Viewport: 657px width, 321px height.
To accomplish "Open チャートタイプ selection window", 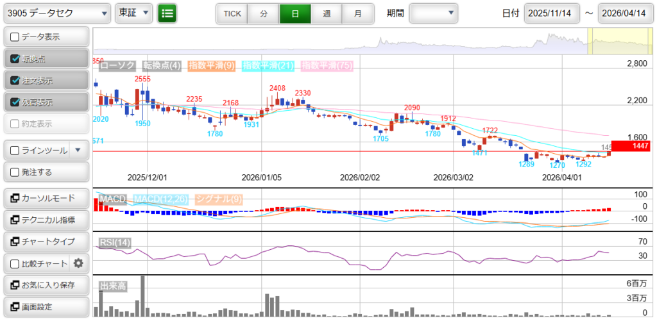I will (45, 242).
